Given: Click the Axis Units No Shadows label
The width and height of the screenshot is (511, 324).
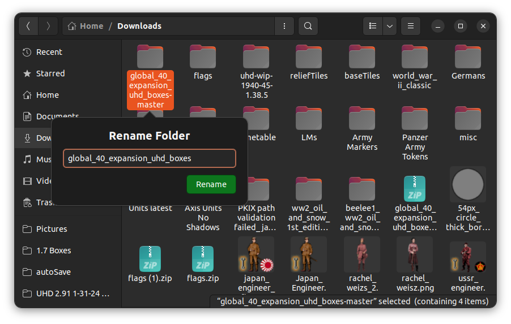Looking at the screenshot, I should click(x=203, y=218).
